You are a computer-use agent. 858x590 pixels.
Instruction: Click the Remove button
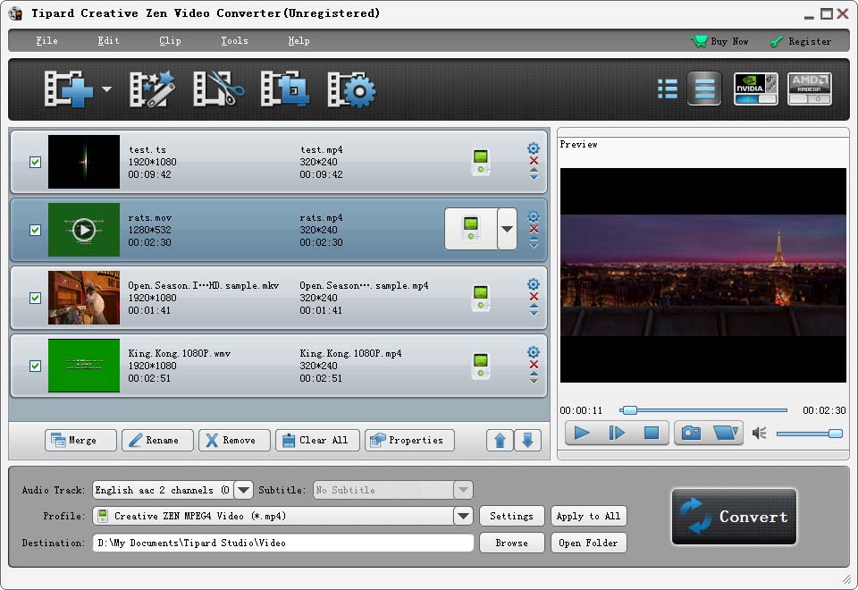click(x=235, y=440)
